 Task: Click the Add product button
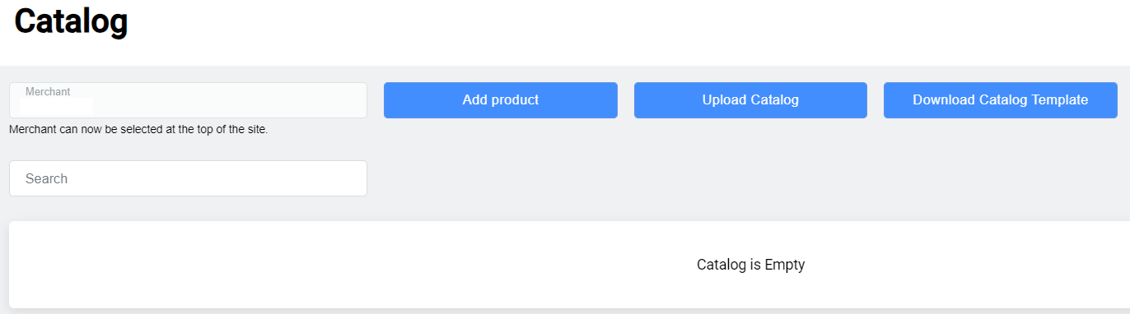[500, 100]
